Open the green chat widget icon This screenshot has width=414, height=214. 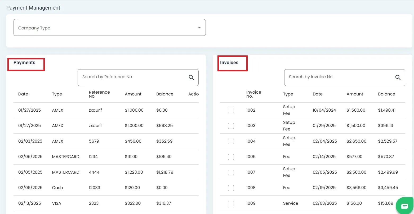click(404, 206)
